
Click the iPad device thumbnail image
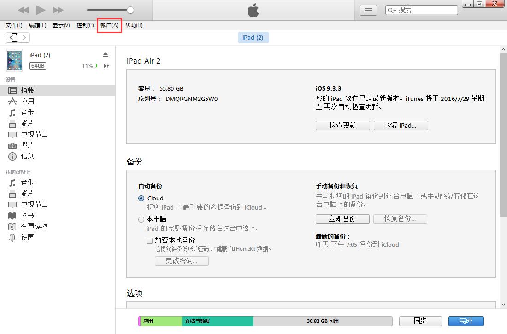[x=15, y=60]
